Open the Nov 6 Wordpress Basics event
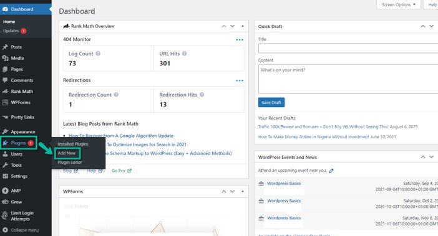 coord(284,218)
